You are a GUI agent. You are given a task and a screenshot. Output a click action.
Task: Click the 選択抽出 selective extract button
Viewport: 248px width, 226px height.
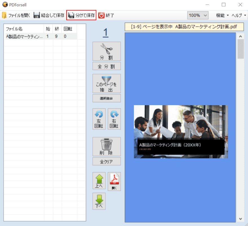[x=107, y=98]
